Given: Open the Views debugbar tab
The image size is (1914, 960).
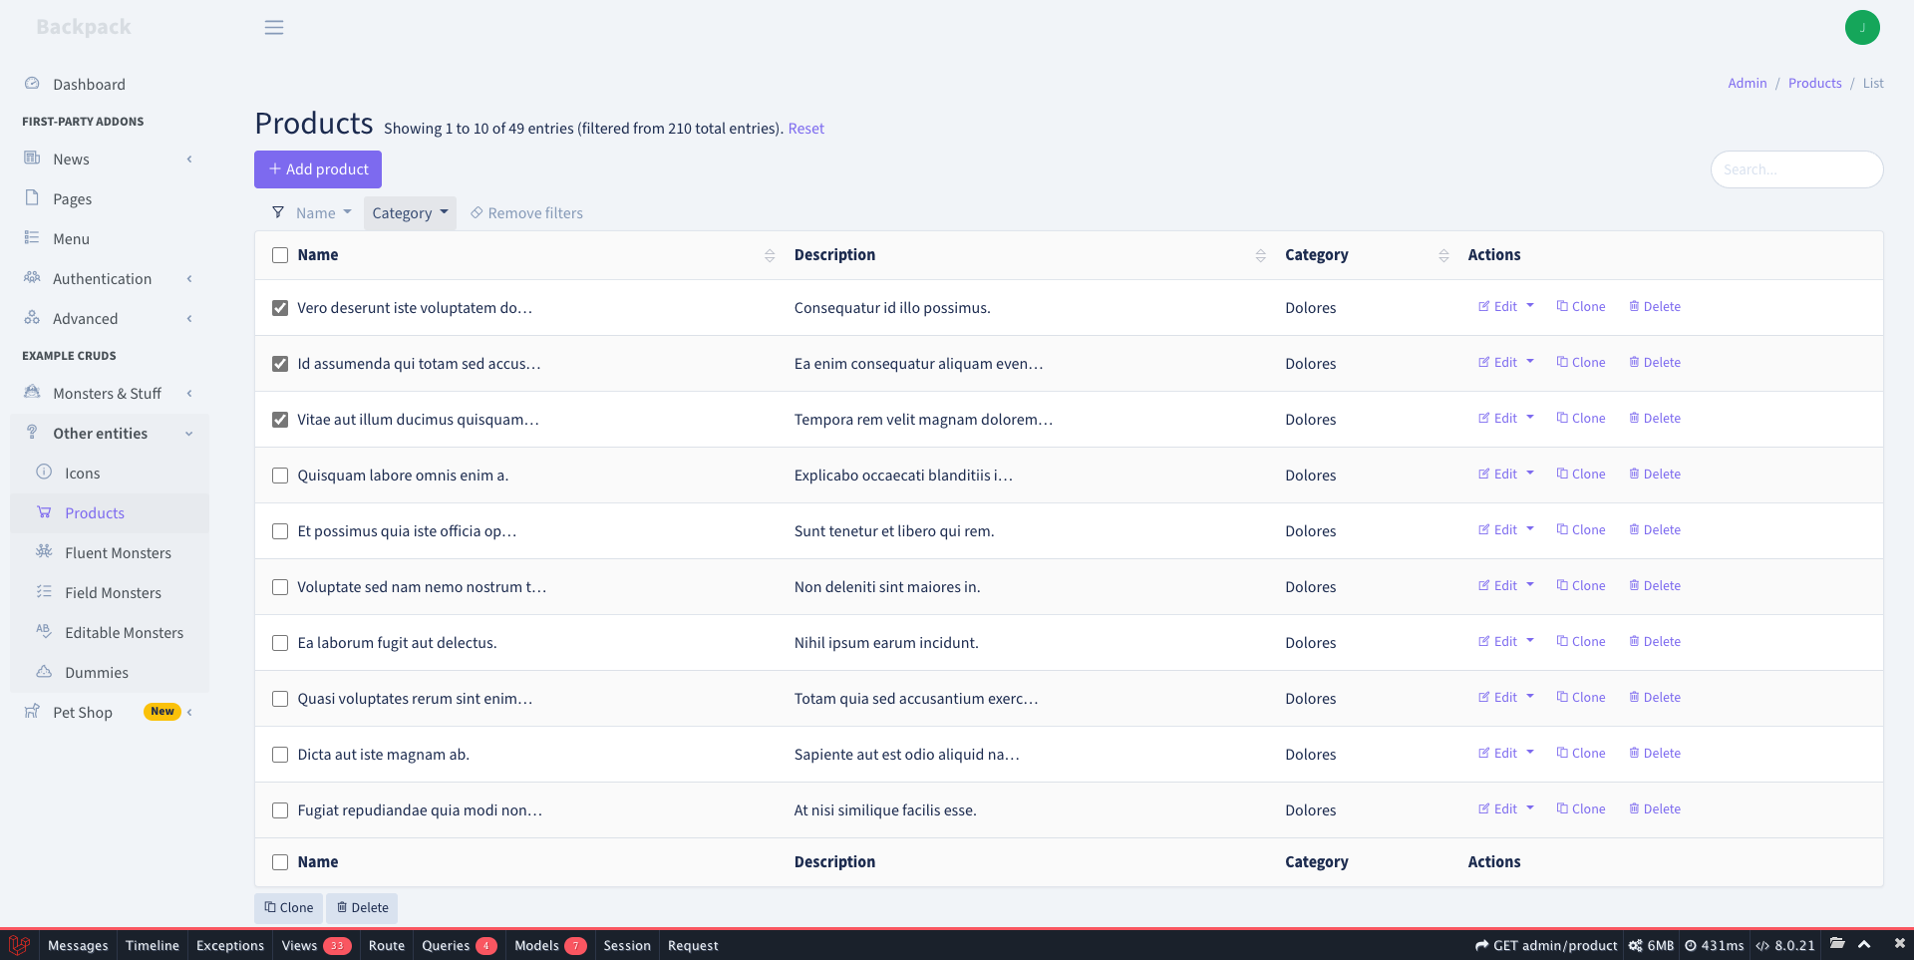Looking at the screenshot, I should 316,945.
